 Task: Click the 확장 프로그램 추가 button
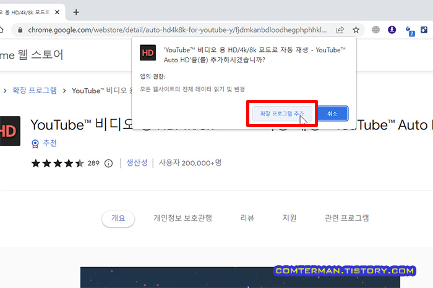[x=282, y=113]
